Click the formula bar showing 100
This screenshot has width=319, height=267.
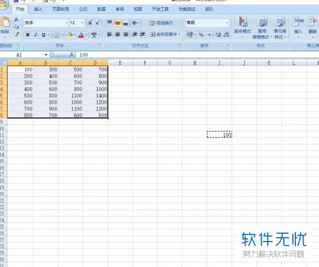[x=198, y=55]
